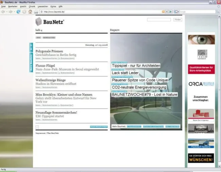Viewport: 221px width, 172px height.
Task: Click the vertical scrollbar up arrow
Action: pos(219,17)
